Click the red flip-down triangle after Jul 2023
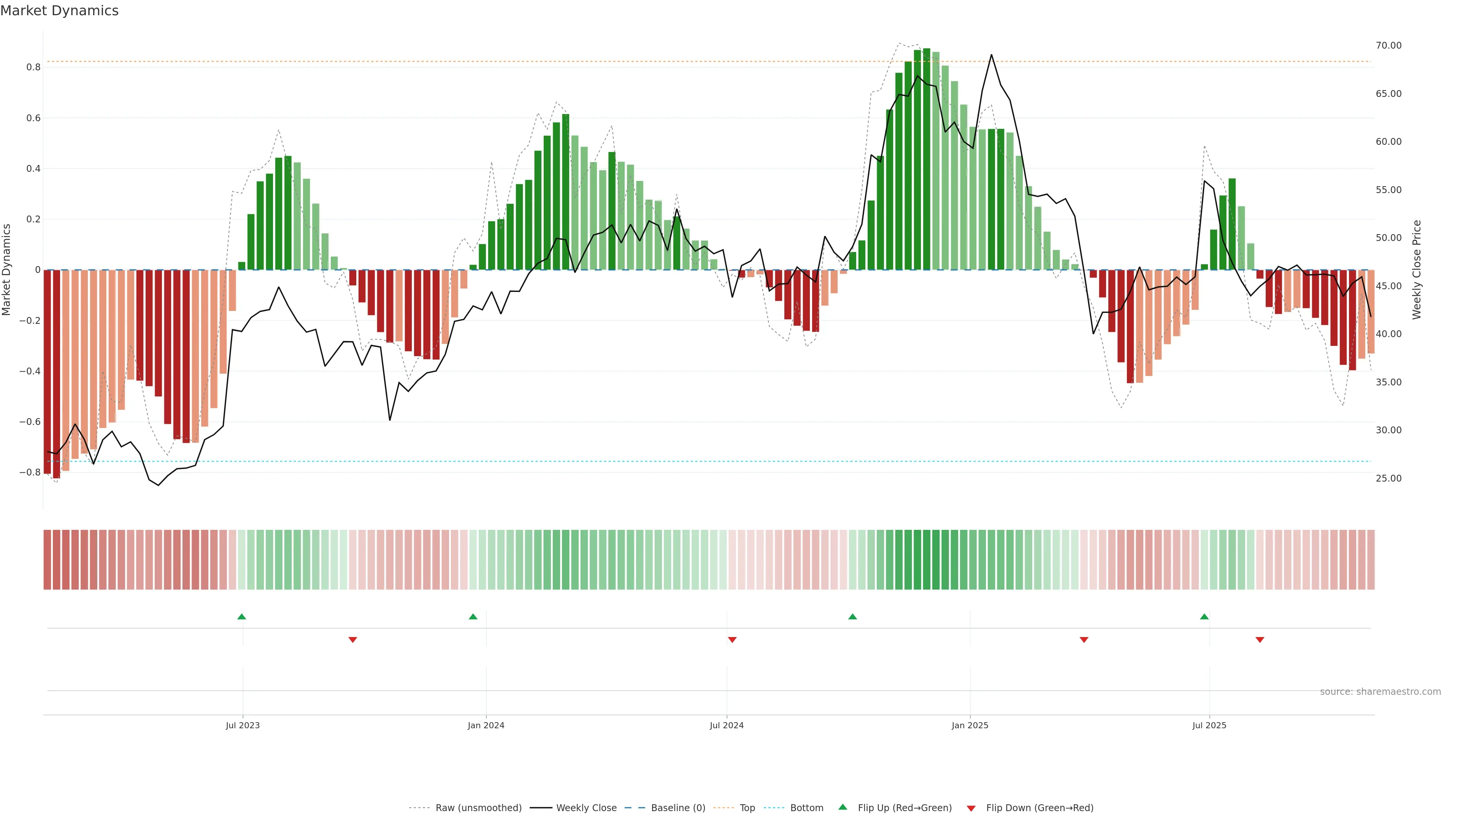 click(x=352, y=640)
